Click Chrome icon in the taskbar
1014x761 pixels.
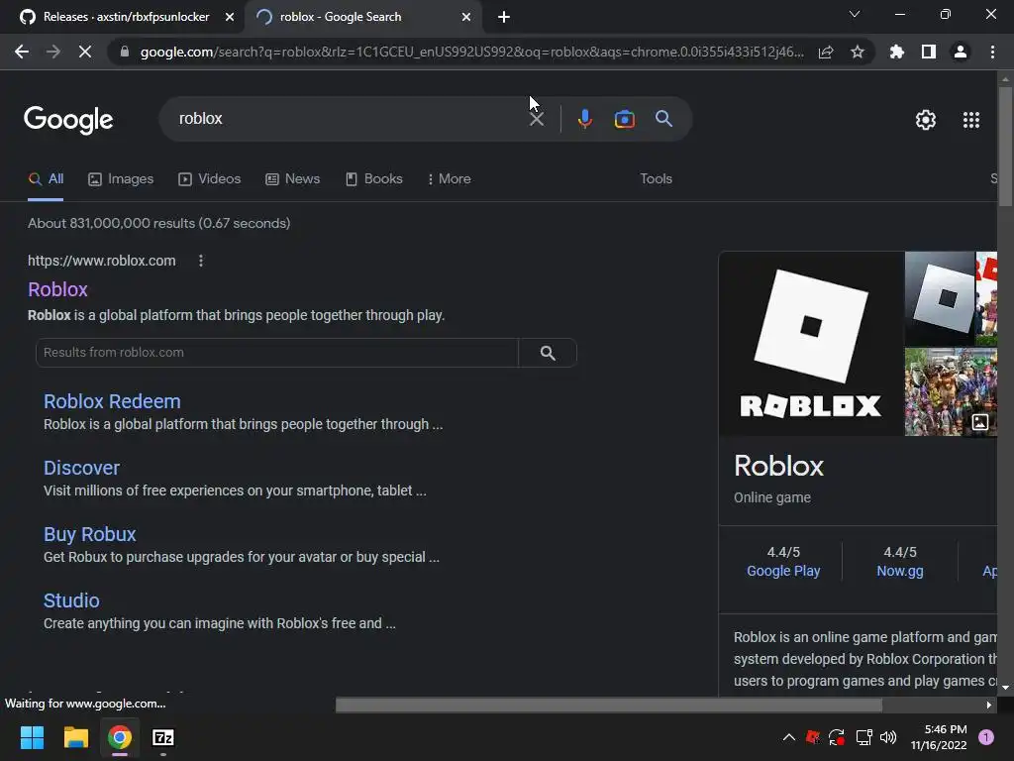pos(120,737)
